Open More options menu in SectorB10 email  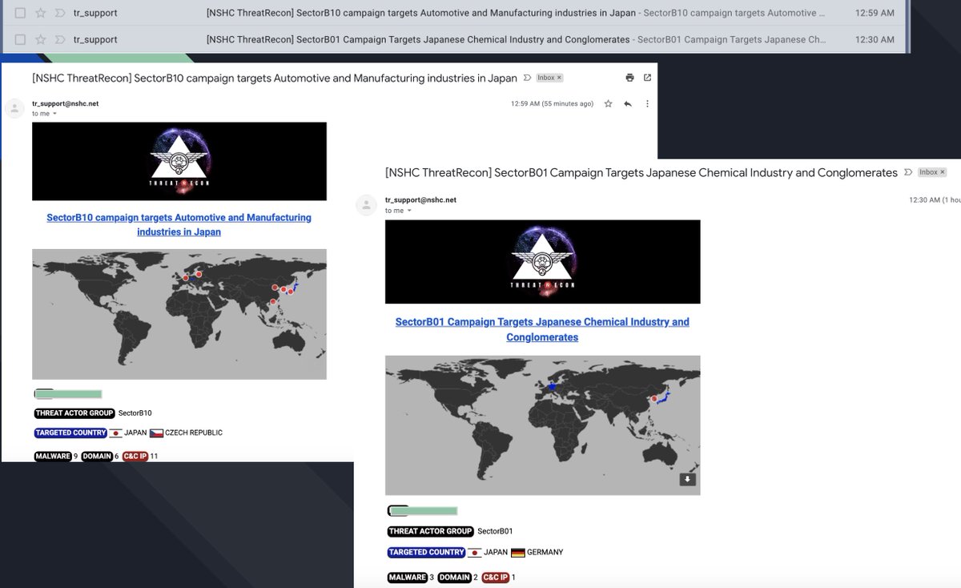[x=647, y=103]
